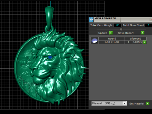This screenshot has height=114, width=152.
Task: Click the Round shape cell
Action: tap(111, 39)
